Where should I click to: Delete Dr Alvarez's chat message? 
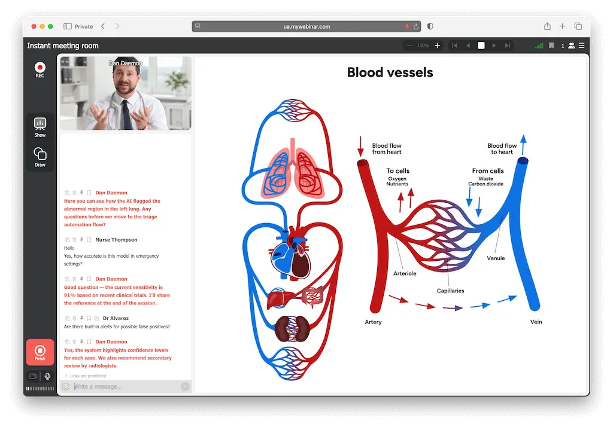pyautogui.click(x=74, y=318)
